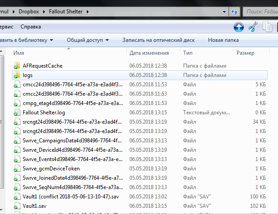Click the 0 КБ size value
Screen dimensions: 278x214
click(261, 113)
